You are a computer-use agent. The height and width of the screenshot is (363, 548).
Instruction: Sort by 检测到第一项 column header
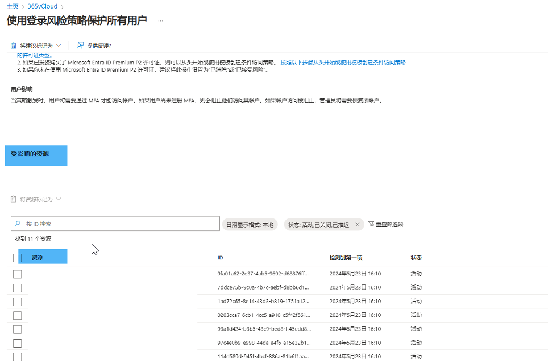click(x=346, y=258)
